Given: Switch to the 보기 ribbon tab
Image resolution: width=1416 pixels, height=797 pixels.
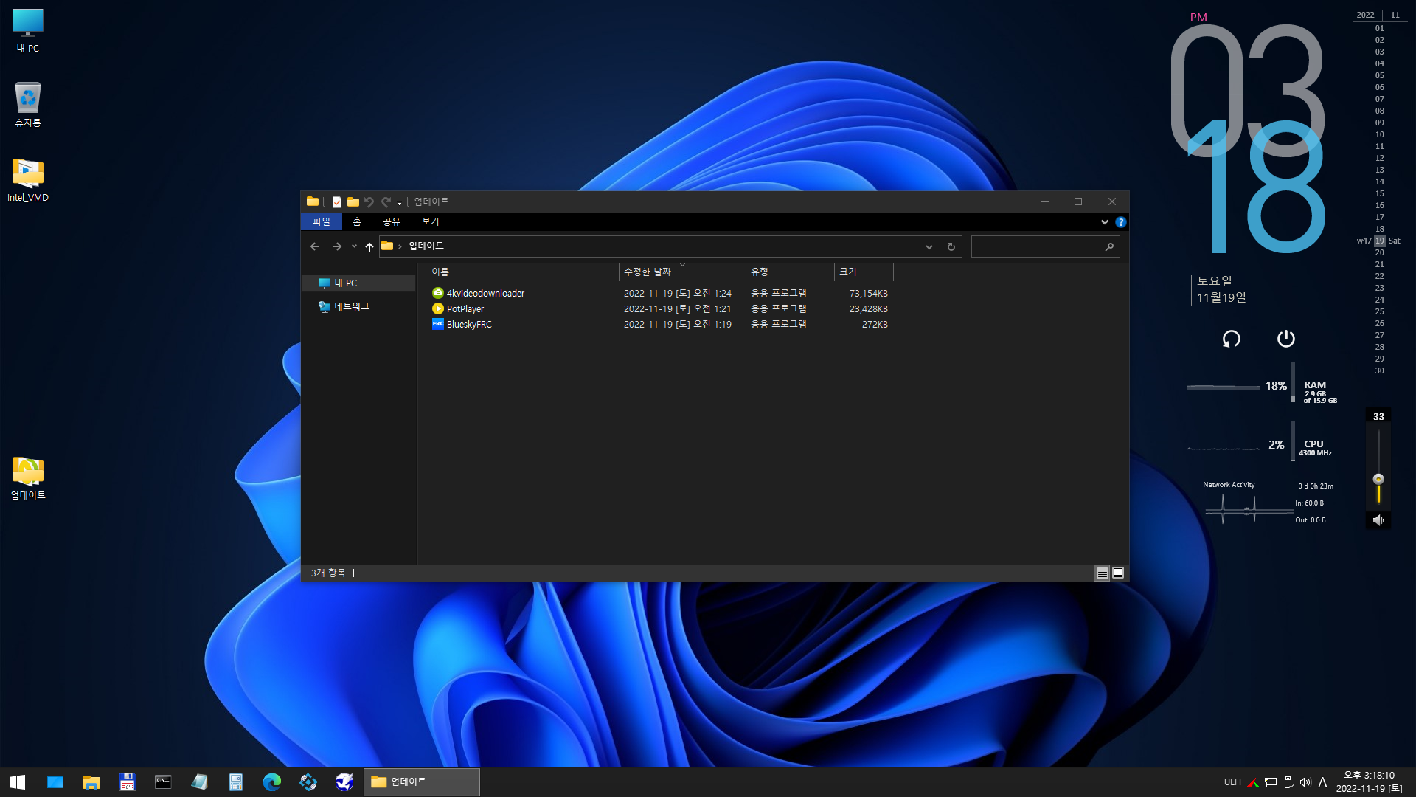Looking at the screenshot, I should tap(431, 221).
